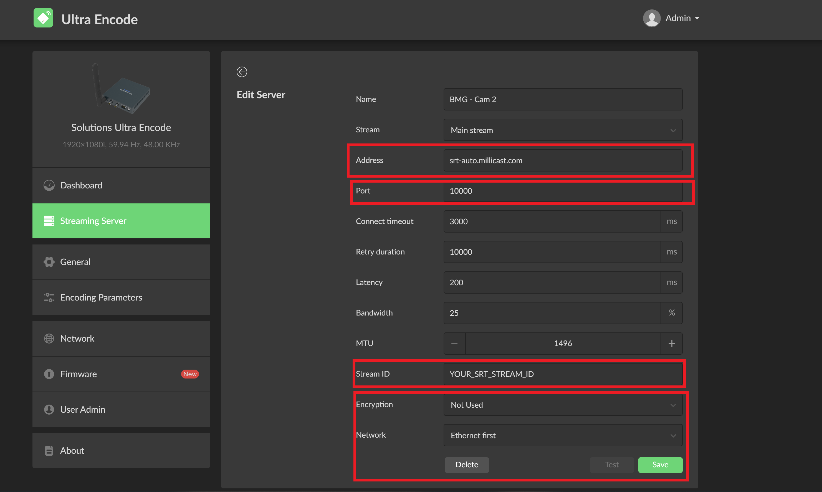
Task: Open the Encryption dropdown set to Not Used
Action: [563, 405]
